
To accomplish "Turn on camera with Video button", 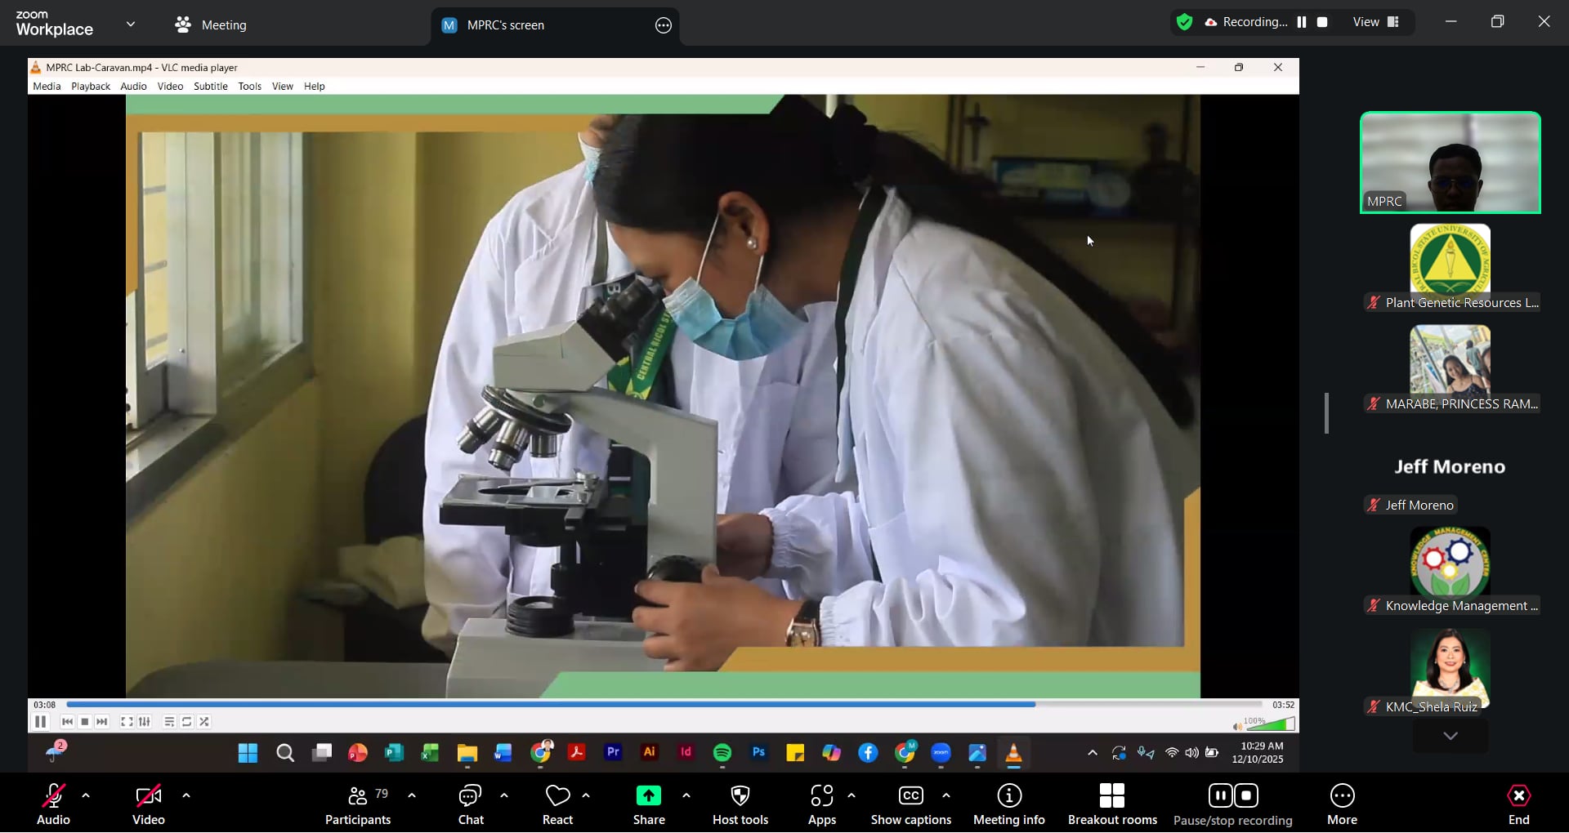I will (149, 805).
